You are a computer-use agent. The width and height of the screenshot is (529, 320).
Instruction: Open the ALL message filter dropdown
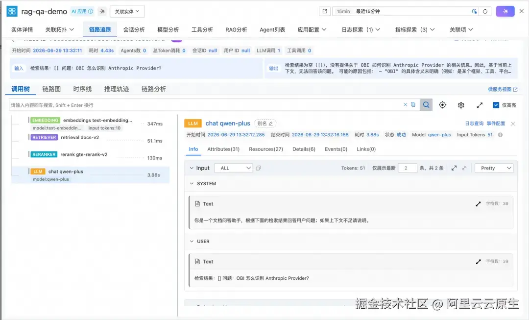click(234, 168)
